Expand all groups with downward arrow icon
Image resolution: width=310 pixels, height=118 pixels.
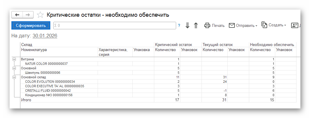pyautogui.click(x=187, y=25)
